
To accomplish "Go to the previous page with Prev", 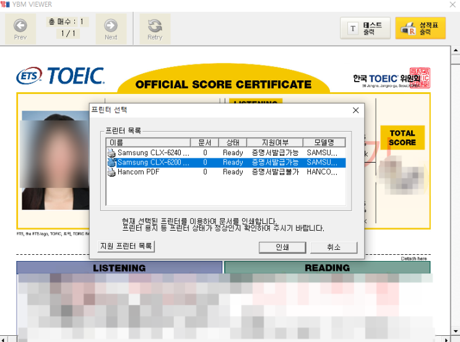I will click(x=20, y=29).
